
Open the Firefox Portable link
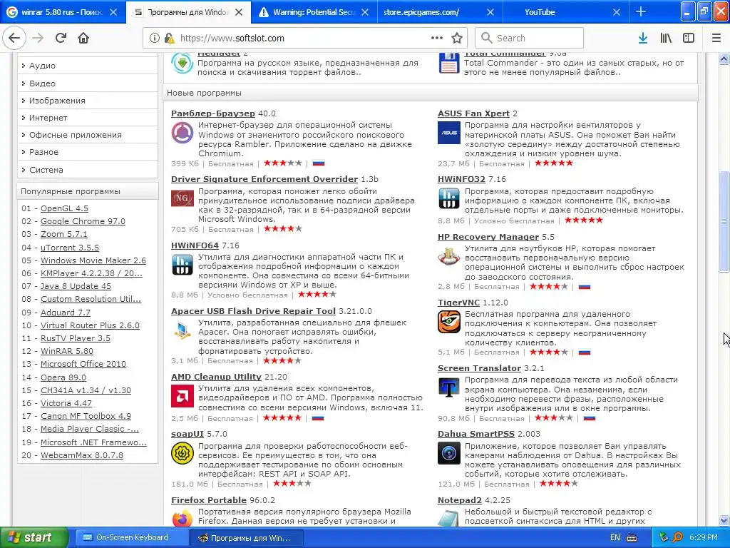click(x=209, y=500)
